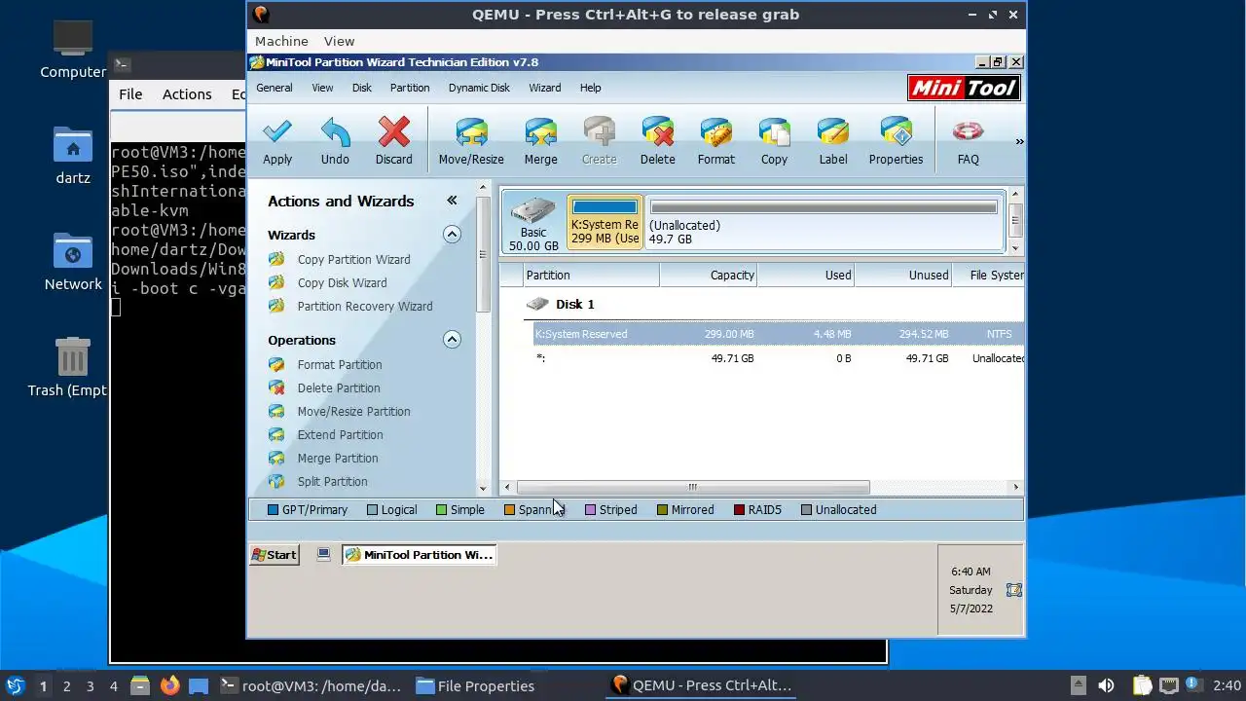
Task: Show more toolbar items via chevron
Action: 1019,142
